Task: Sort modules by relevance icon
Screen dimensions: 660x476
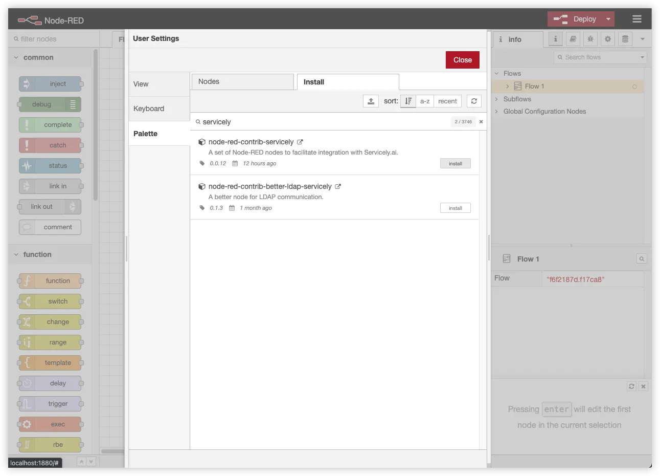Action: [x=408, y=101]
